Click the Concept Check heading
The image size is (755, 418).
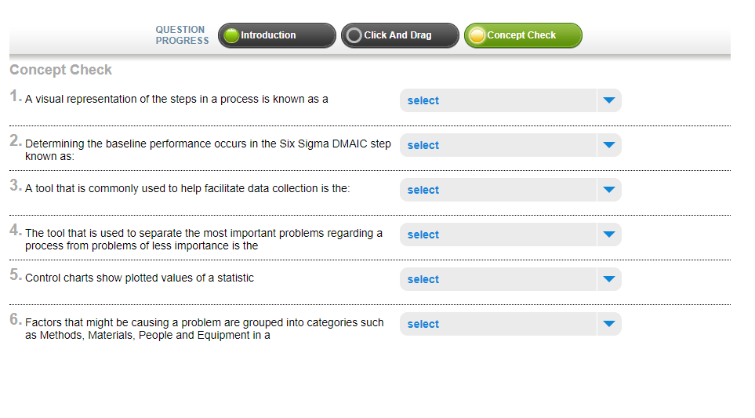pos(60,70)
